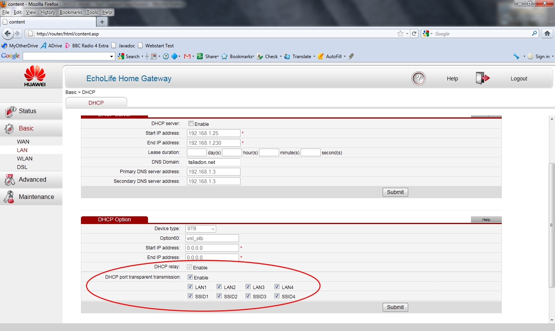This screenshot has height=331, width=555.
Task: Expand Google toolbar search box dropdown
Action: [x=111, y=57]
